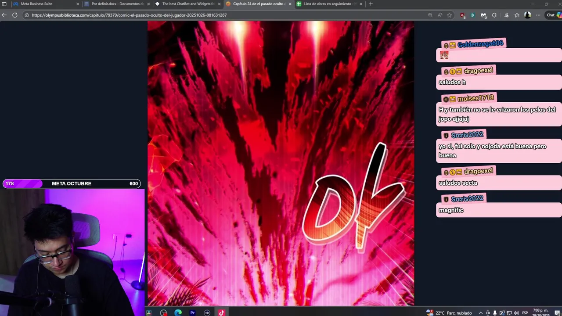
Task: Open Microsoft Edge from the taskbar
Action: click(178, 312)
